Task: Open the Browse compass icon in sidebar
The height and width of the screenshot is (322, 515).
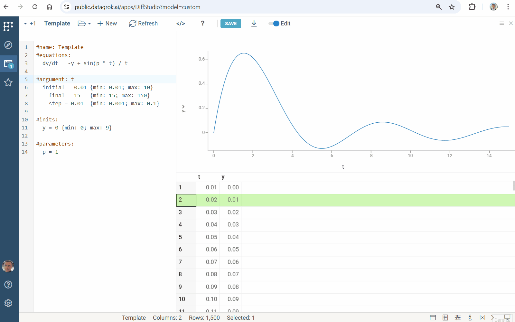Action: (8, 45)
